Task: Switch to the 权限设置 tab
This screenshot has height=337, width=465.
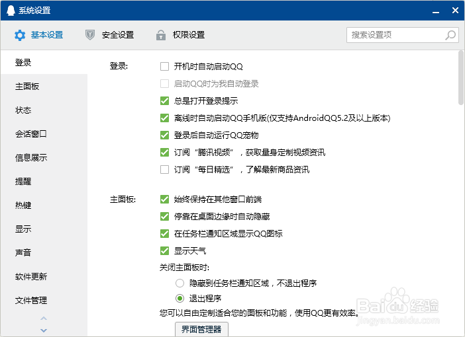Action: point(181,35)
